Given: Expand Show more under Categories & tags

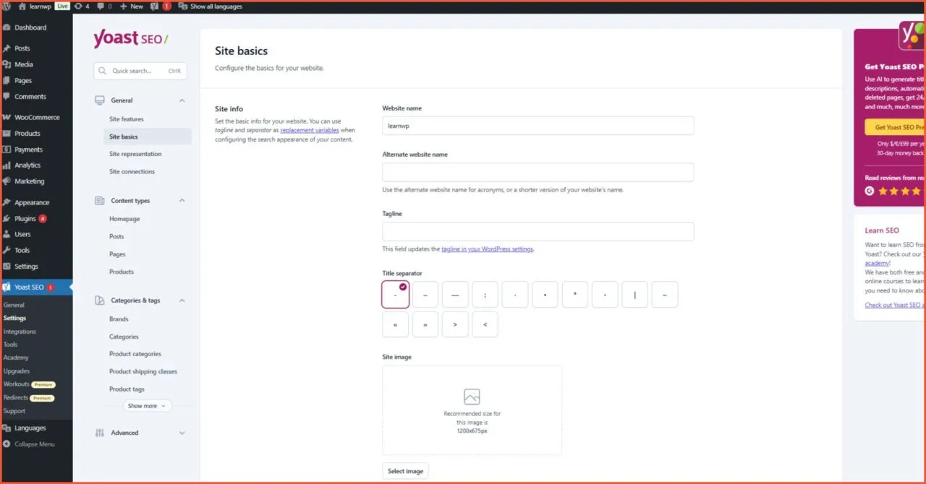Looking at the screenshot, I should pyautogui.click(x=147, y=405).
